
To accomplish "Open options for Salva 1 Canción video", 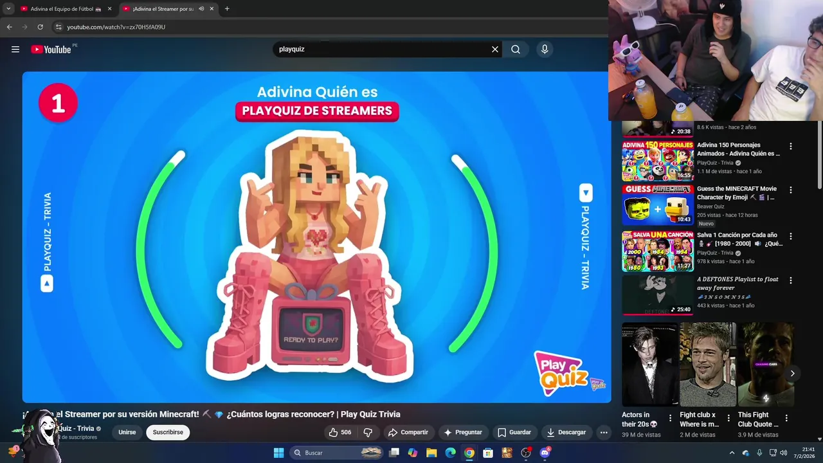I will [x=791, y=236].
